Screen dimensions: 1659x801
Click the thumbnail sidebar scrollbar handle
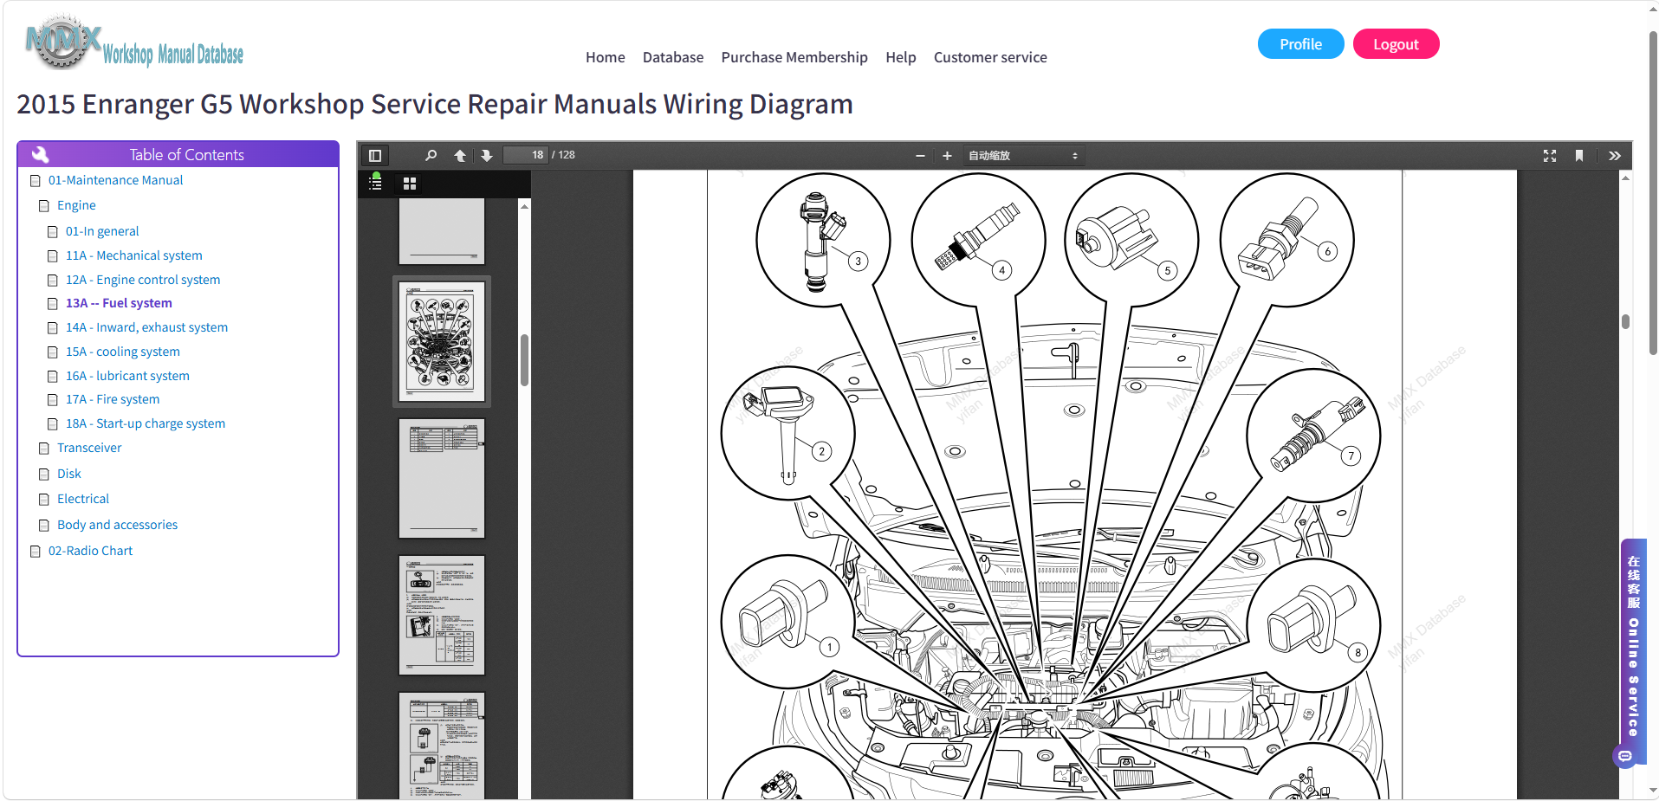[x=524, y=360]
